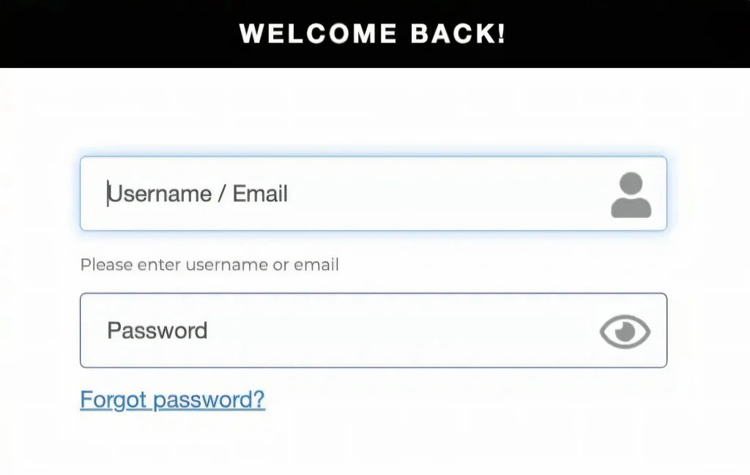
Task: Place cursor in the highlighted username box
Action: click(x=373, y=193)
